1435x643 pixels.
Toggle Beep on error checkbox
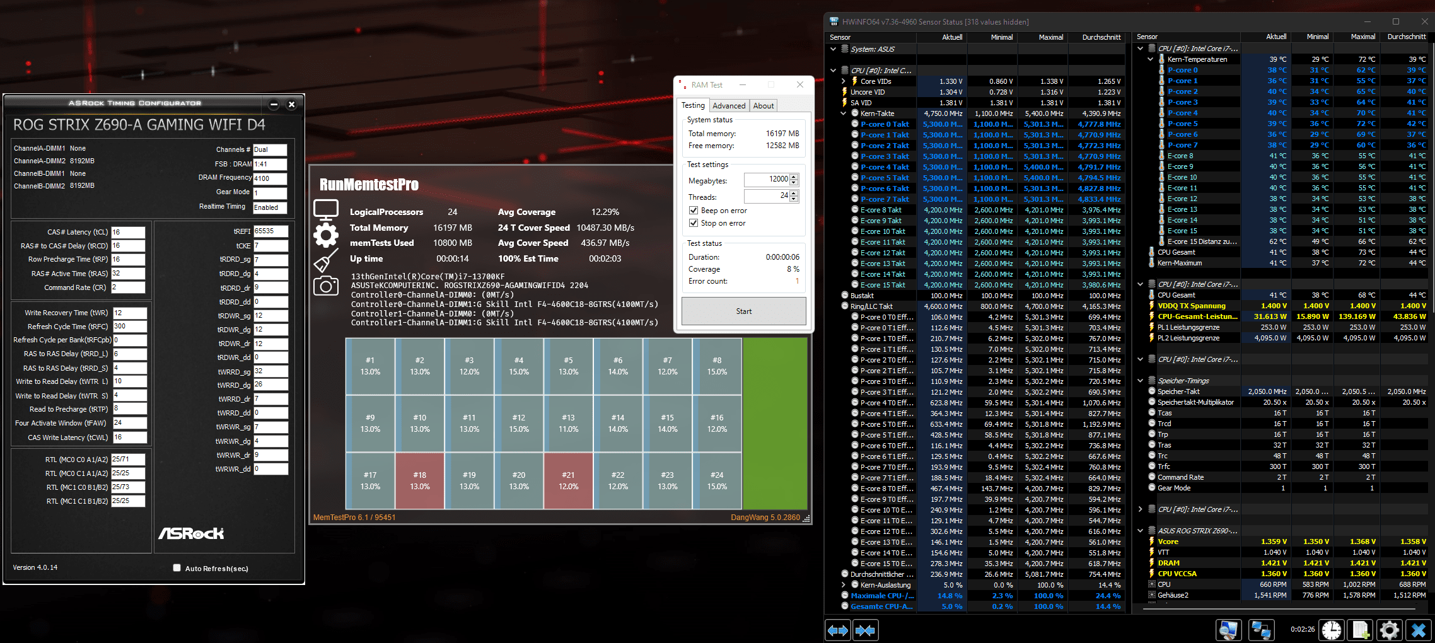point(694,211)
